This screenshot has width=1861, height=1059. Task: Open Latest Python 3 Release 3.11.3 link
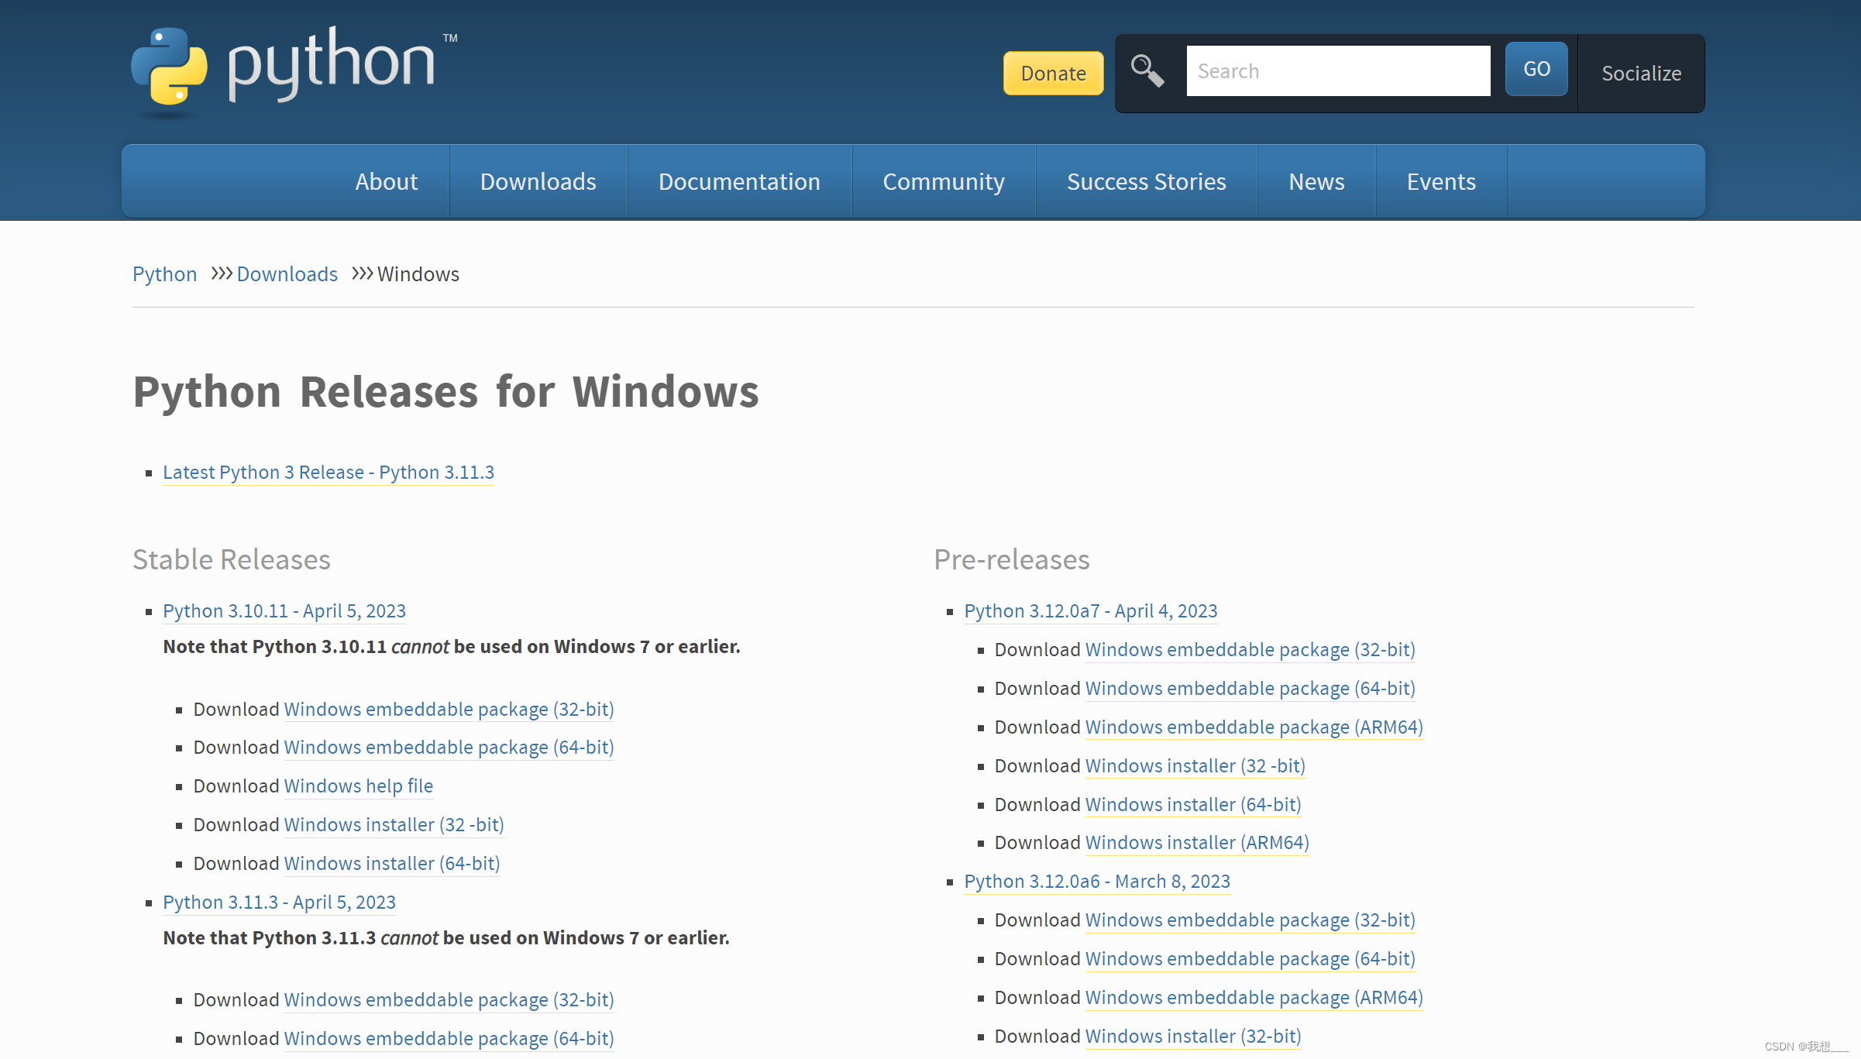coord(328,473)
